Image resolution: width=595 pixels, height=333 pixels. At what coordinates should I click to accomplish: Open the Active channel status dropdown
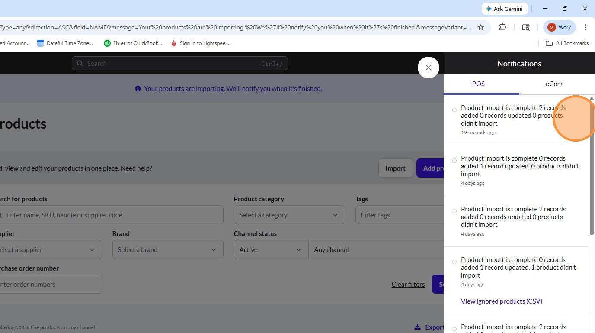[x=271, y=249]
